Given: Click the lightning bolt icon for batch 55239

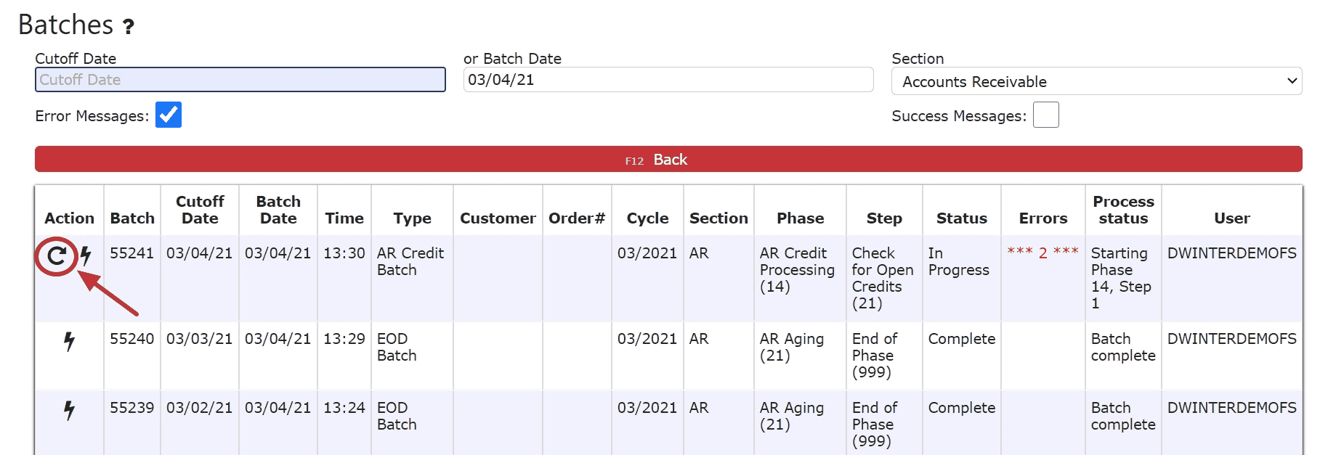Looking at the screenshot, I should [69, 410].
